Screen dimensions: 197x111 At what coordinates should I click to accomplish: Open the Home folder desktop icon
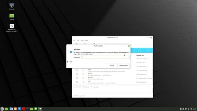point(12,16)
